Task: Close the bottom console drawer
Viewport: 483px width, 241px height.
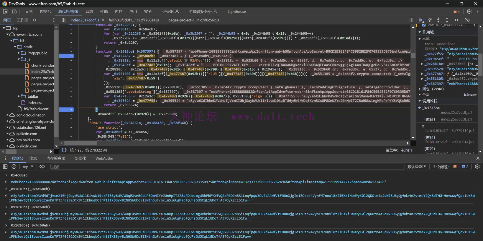Action: click(478, 158)
